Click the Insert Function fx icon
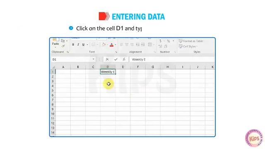This screenshot has height=149, width=265. pos(124,60)
